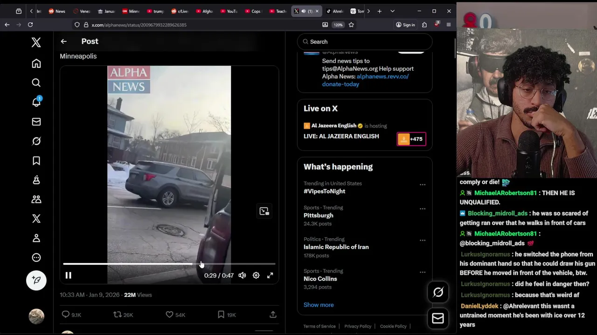Open the 120% zoom level indicator
The width and height of the screenshot is (597, 335).
338,25
